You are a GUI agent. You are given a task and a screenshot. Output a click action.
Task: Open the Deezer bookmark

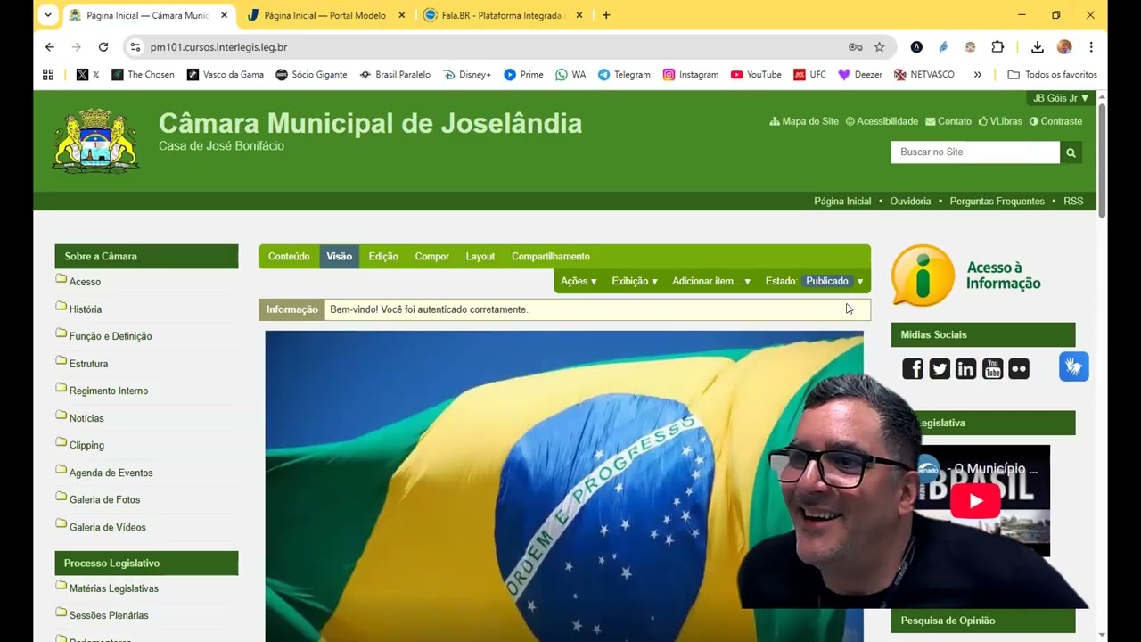(x=860, y=75)
